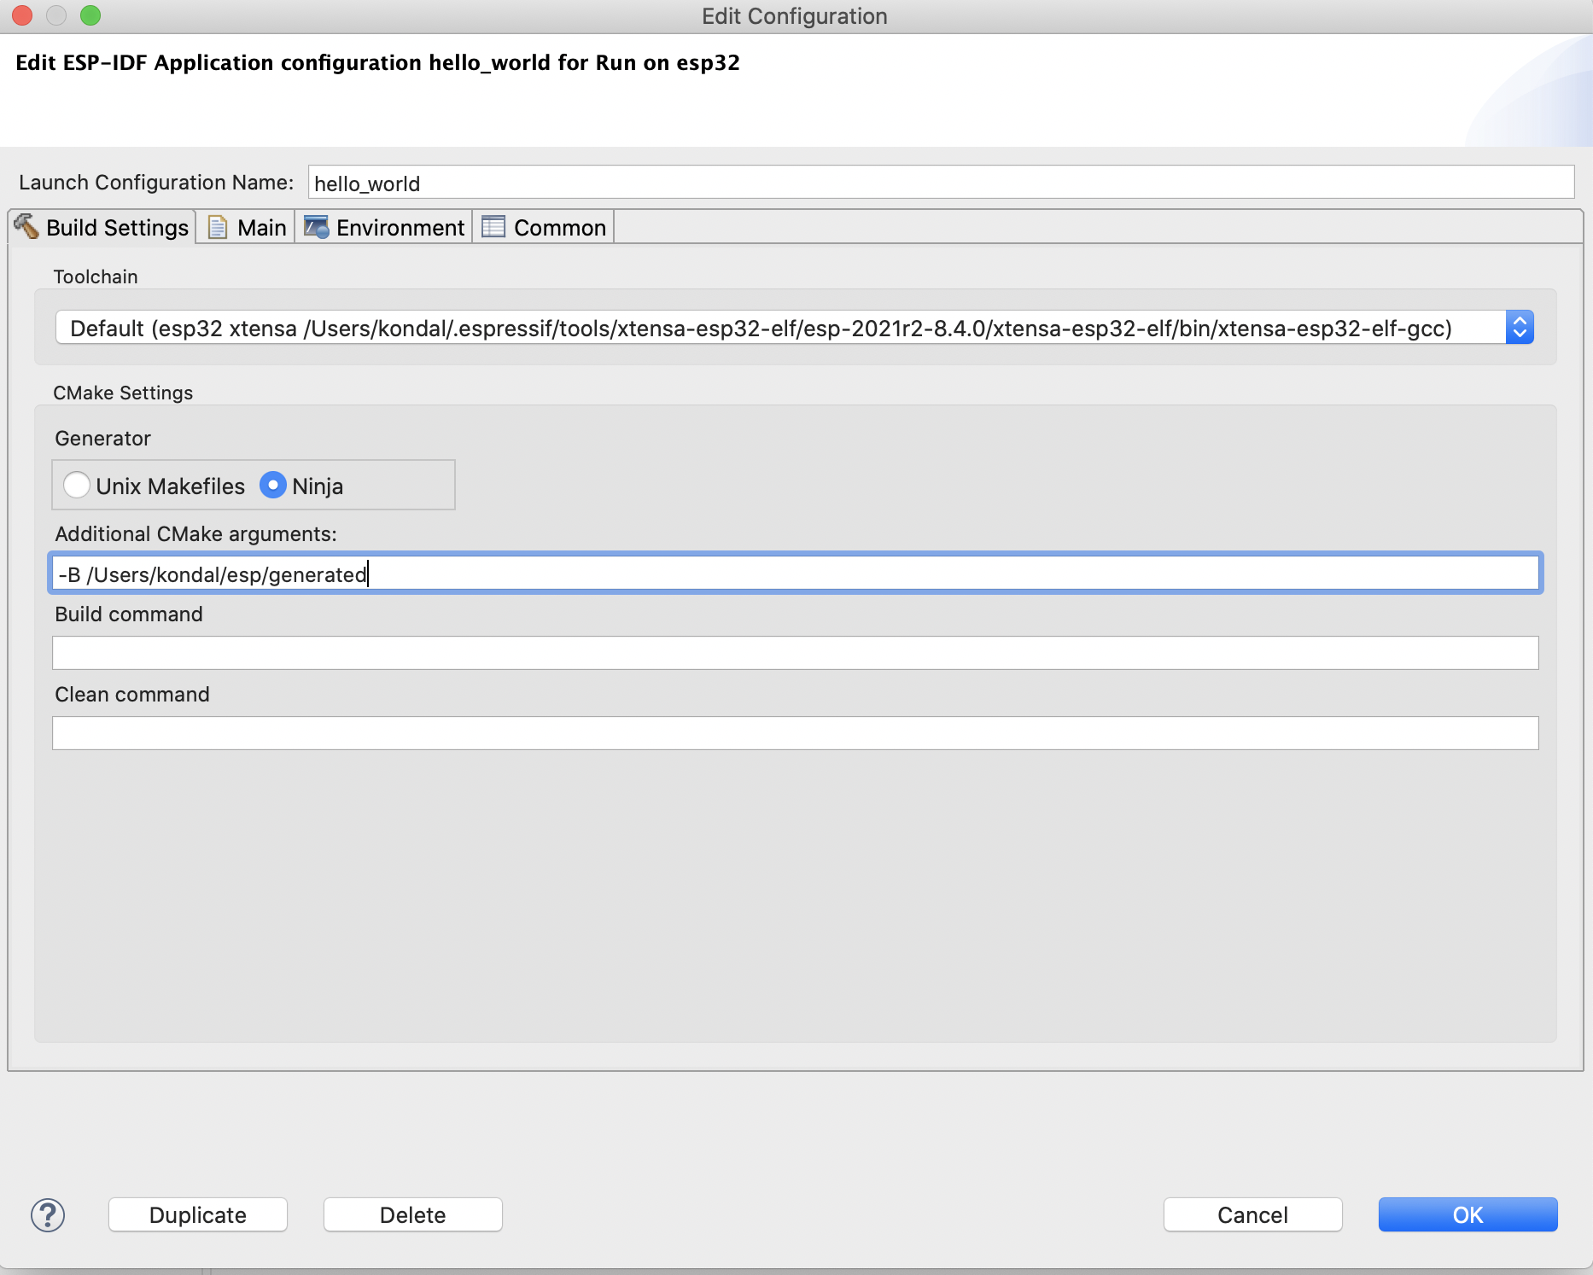Click the Common tab table icon
The width and height of the screenshot is (1593, 1275).
point(493,227)
